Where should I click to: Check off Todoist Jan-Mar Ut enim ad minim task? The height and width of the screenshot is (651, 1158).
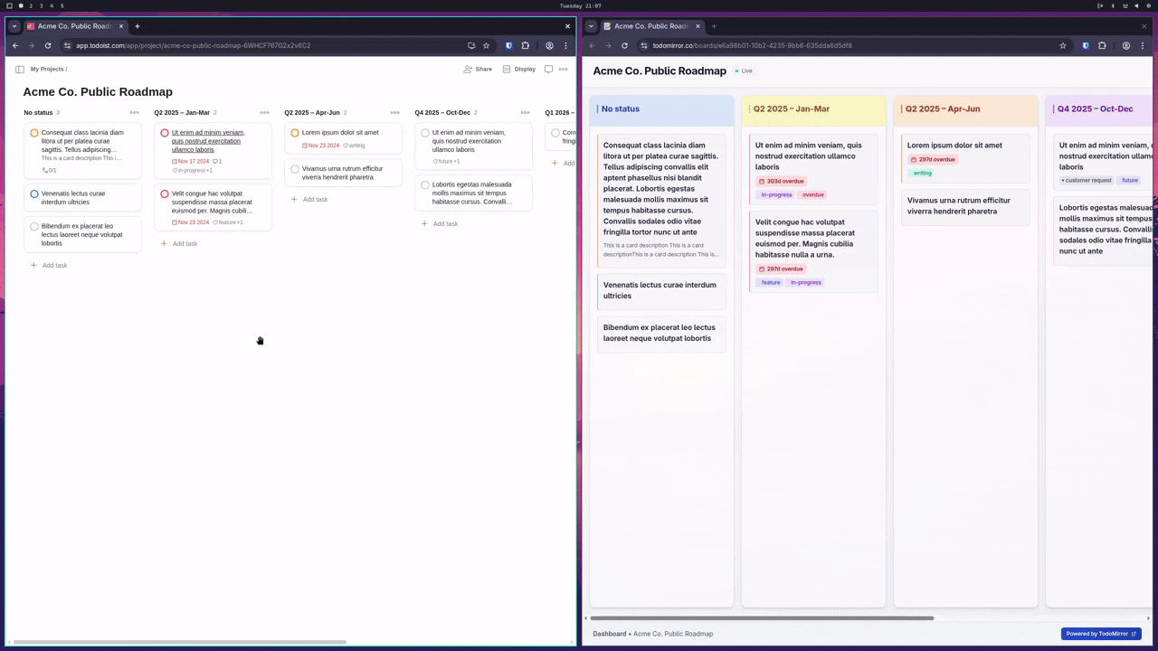click(165, 133)
